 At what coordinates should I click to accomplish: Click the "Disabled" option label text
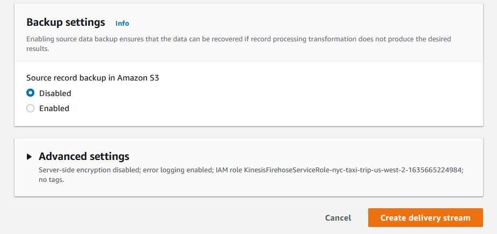pos(55,93)
